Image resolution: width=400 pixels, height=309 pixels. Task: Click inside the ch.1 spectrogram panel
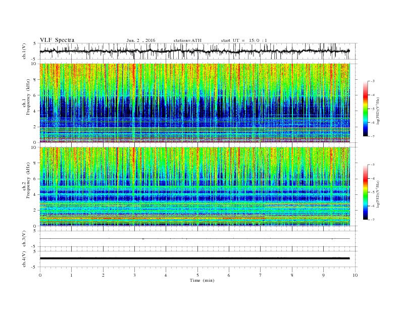click(194, 103)
